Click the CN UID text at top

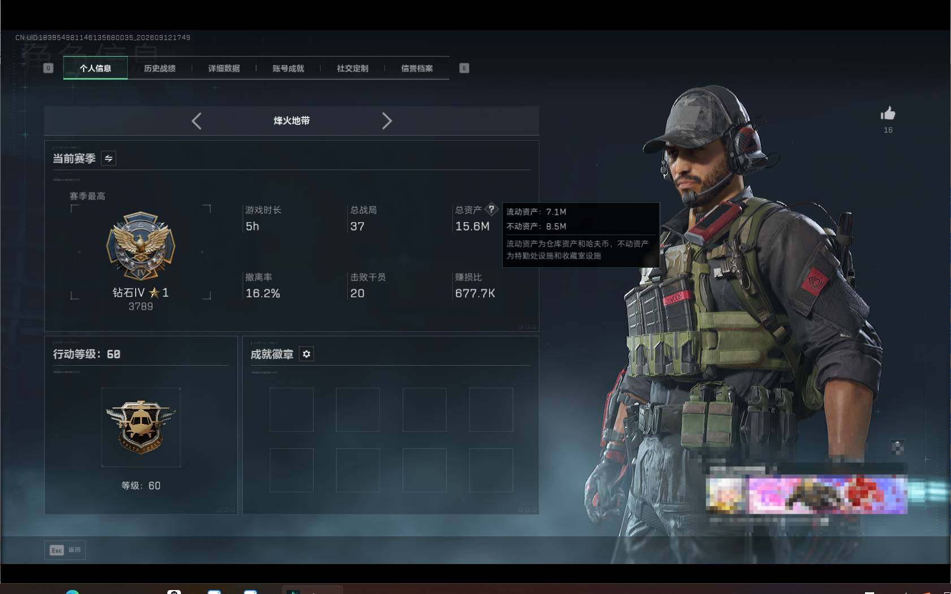coord(102,38)
